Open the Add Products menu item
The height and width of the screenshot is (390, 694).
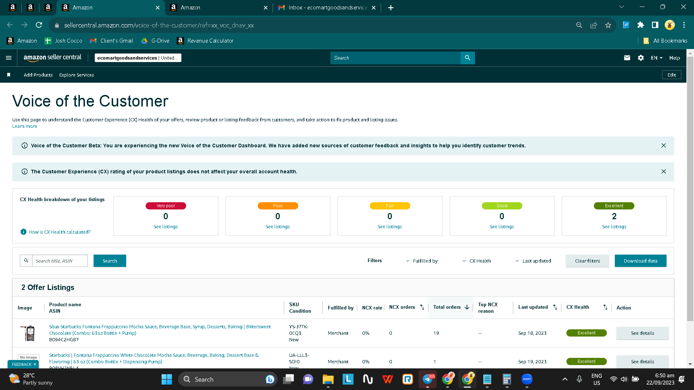tap(38, 75)
